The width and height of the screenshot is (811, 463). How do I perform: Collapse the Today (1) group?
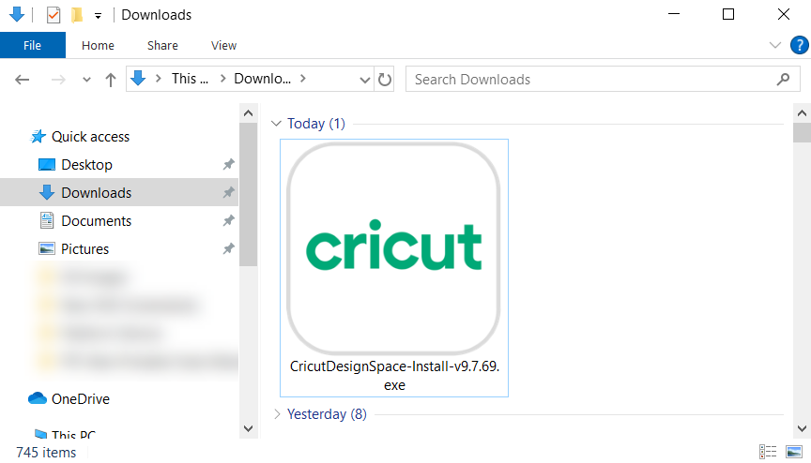[276, 124]
